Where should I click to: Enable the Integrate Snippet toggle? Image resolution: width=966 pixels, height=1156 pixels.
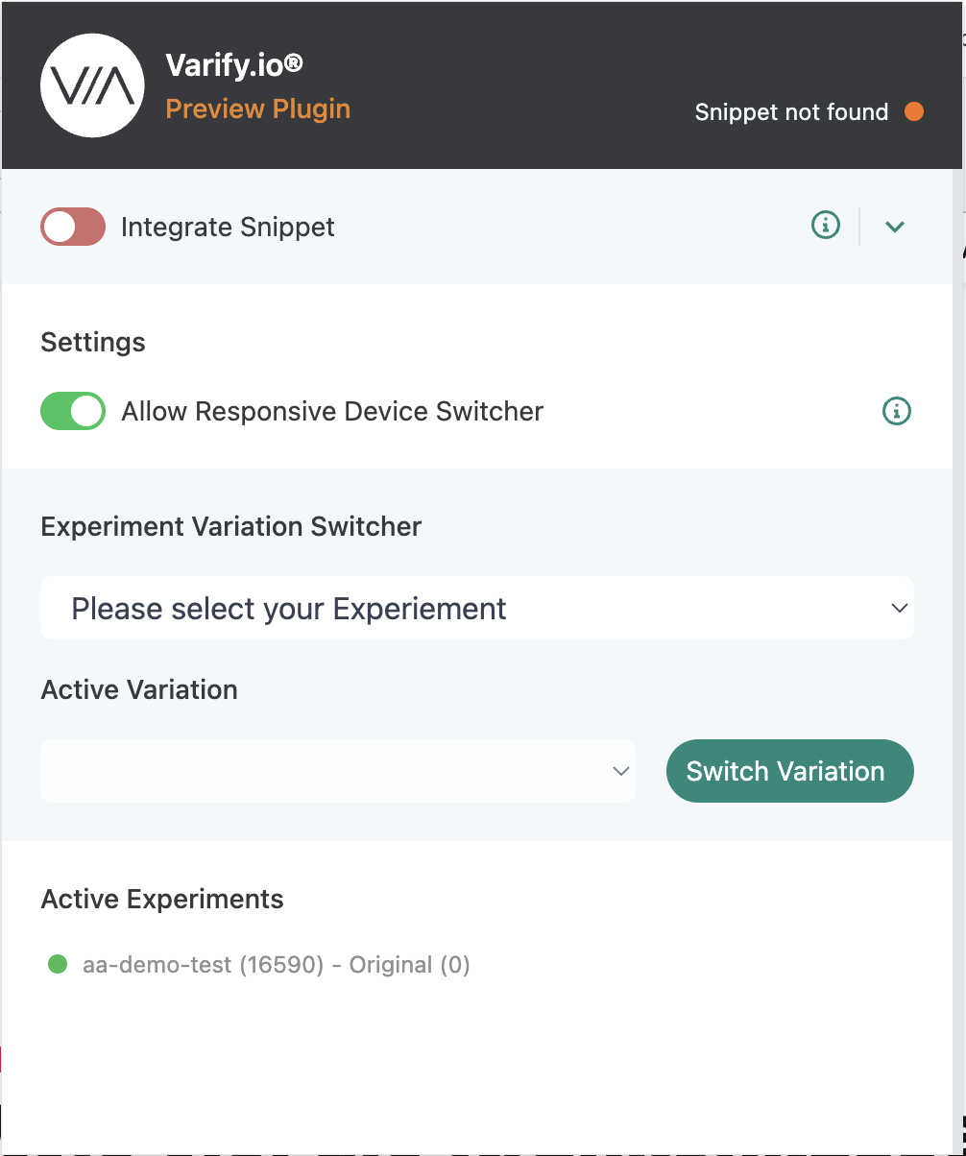pos(73,227)
